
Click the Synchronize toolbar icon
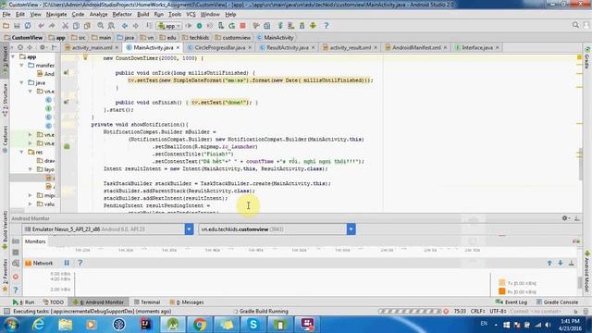point(28,26)
